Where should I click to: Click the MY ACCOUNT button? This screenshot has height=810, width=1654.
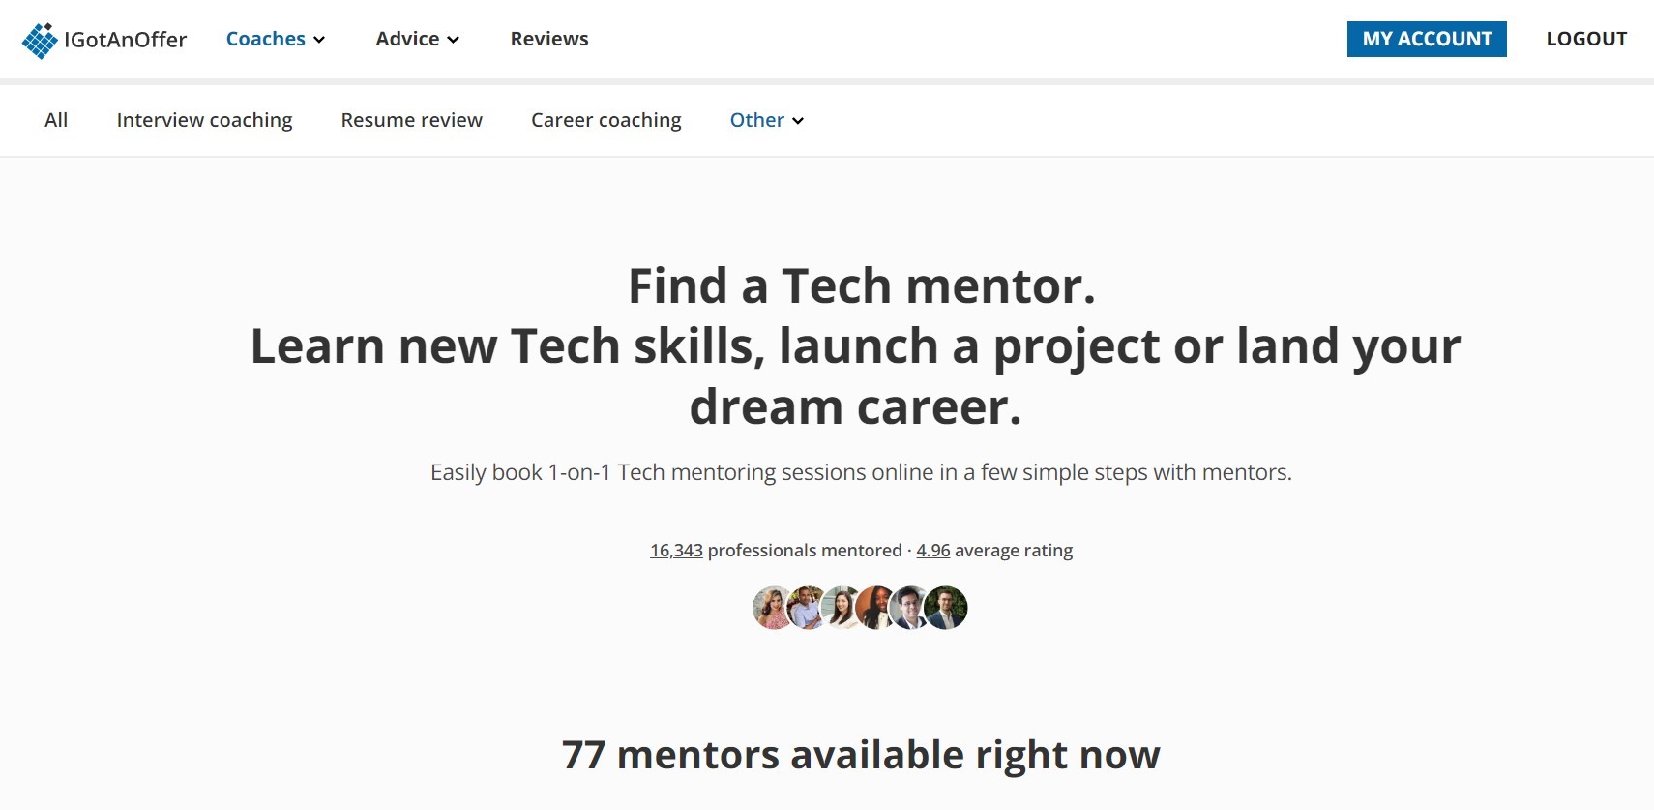1427,39
